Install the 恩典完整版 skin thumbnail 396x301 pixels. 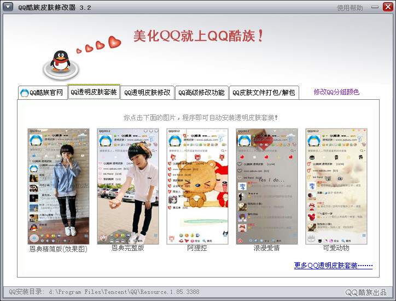pyautogui.click(x=128, y=186)
